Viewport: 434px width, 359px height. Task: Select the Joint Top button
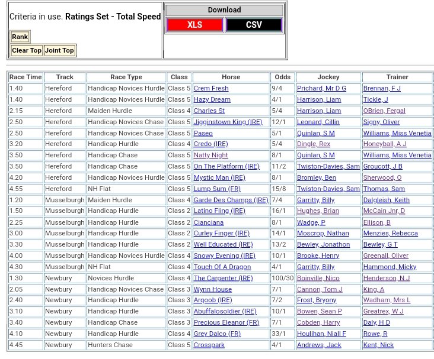click(x=60, y=50)
